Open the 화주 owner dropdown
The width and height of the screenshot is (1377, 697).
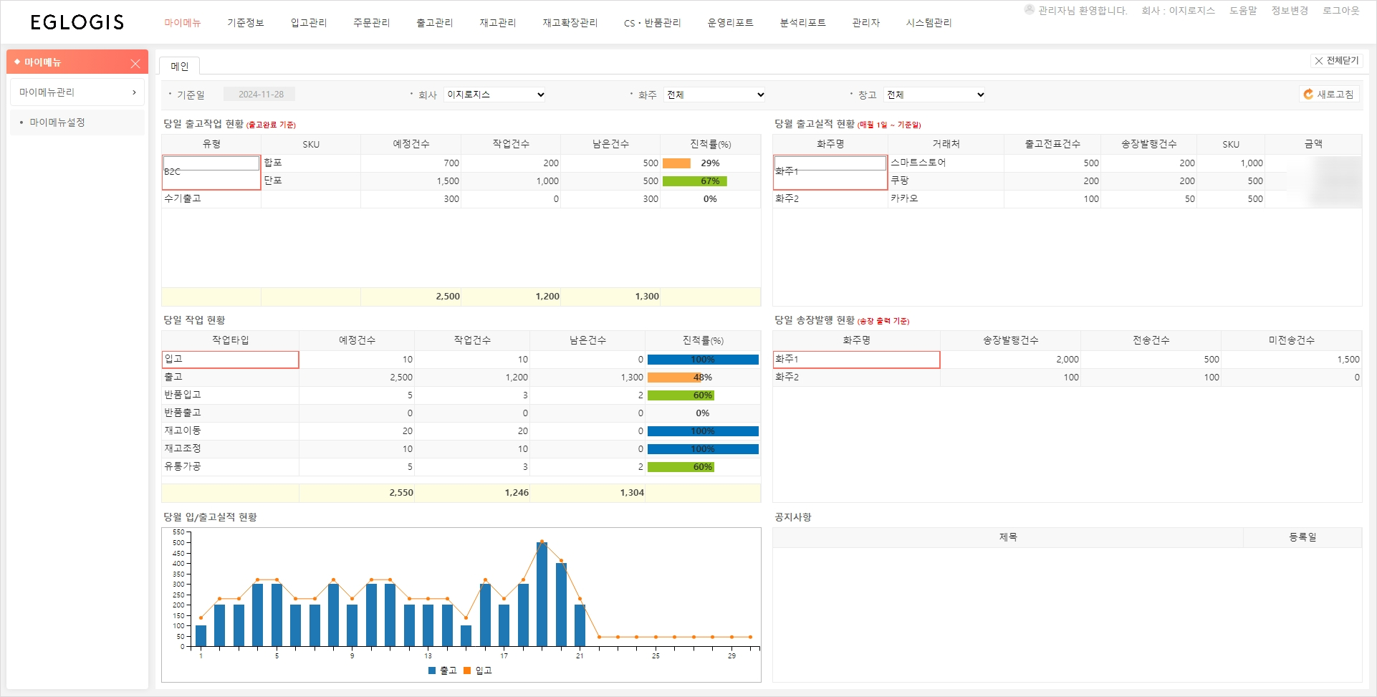pos(714,95)
